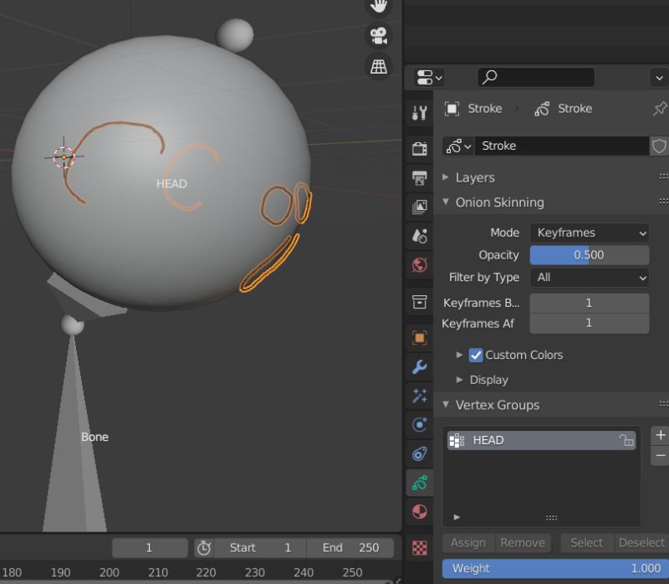Screen dimensions: 669x584
Task: Toggle camera view using the camera gizmo
Action: point(377,34)
